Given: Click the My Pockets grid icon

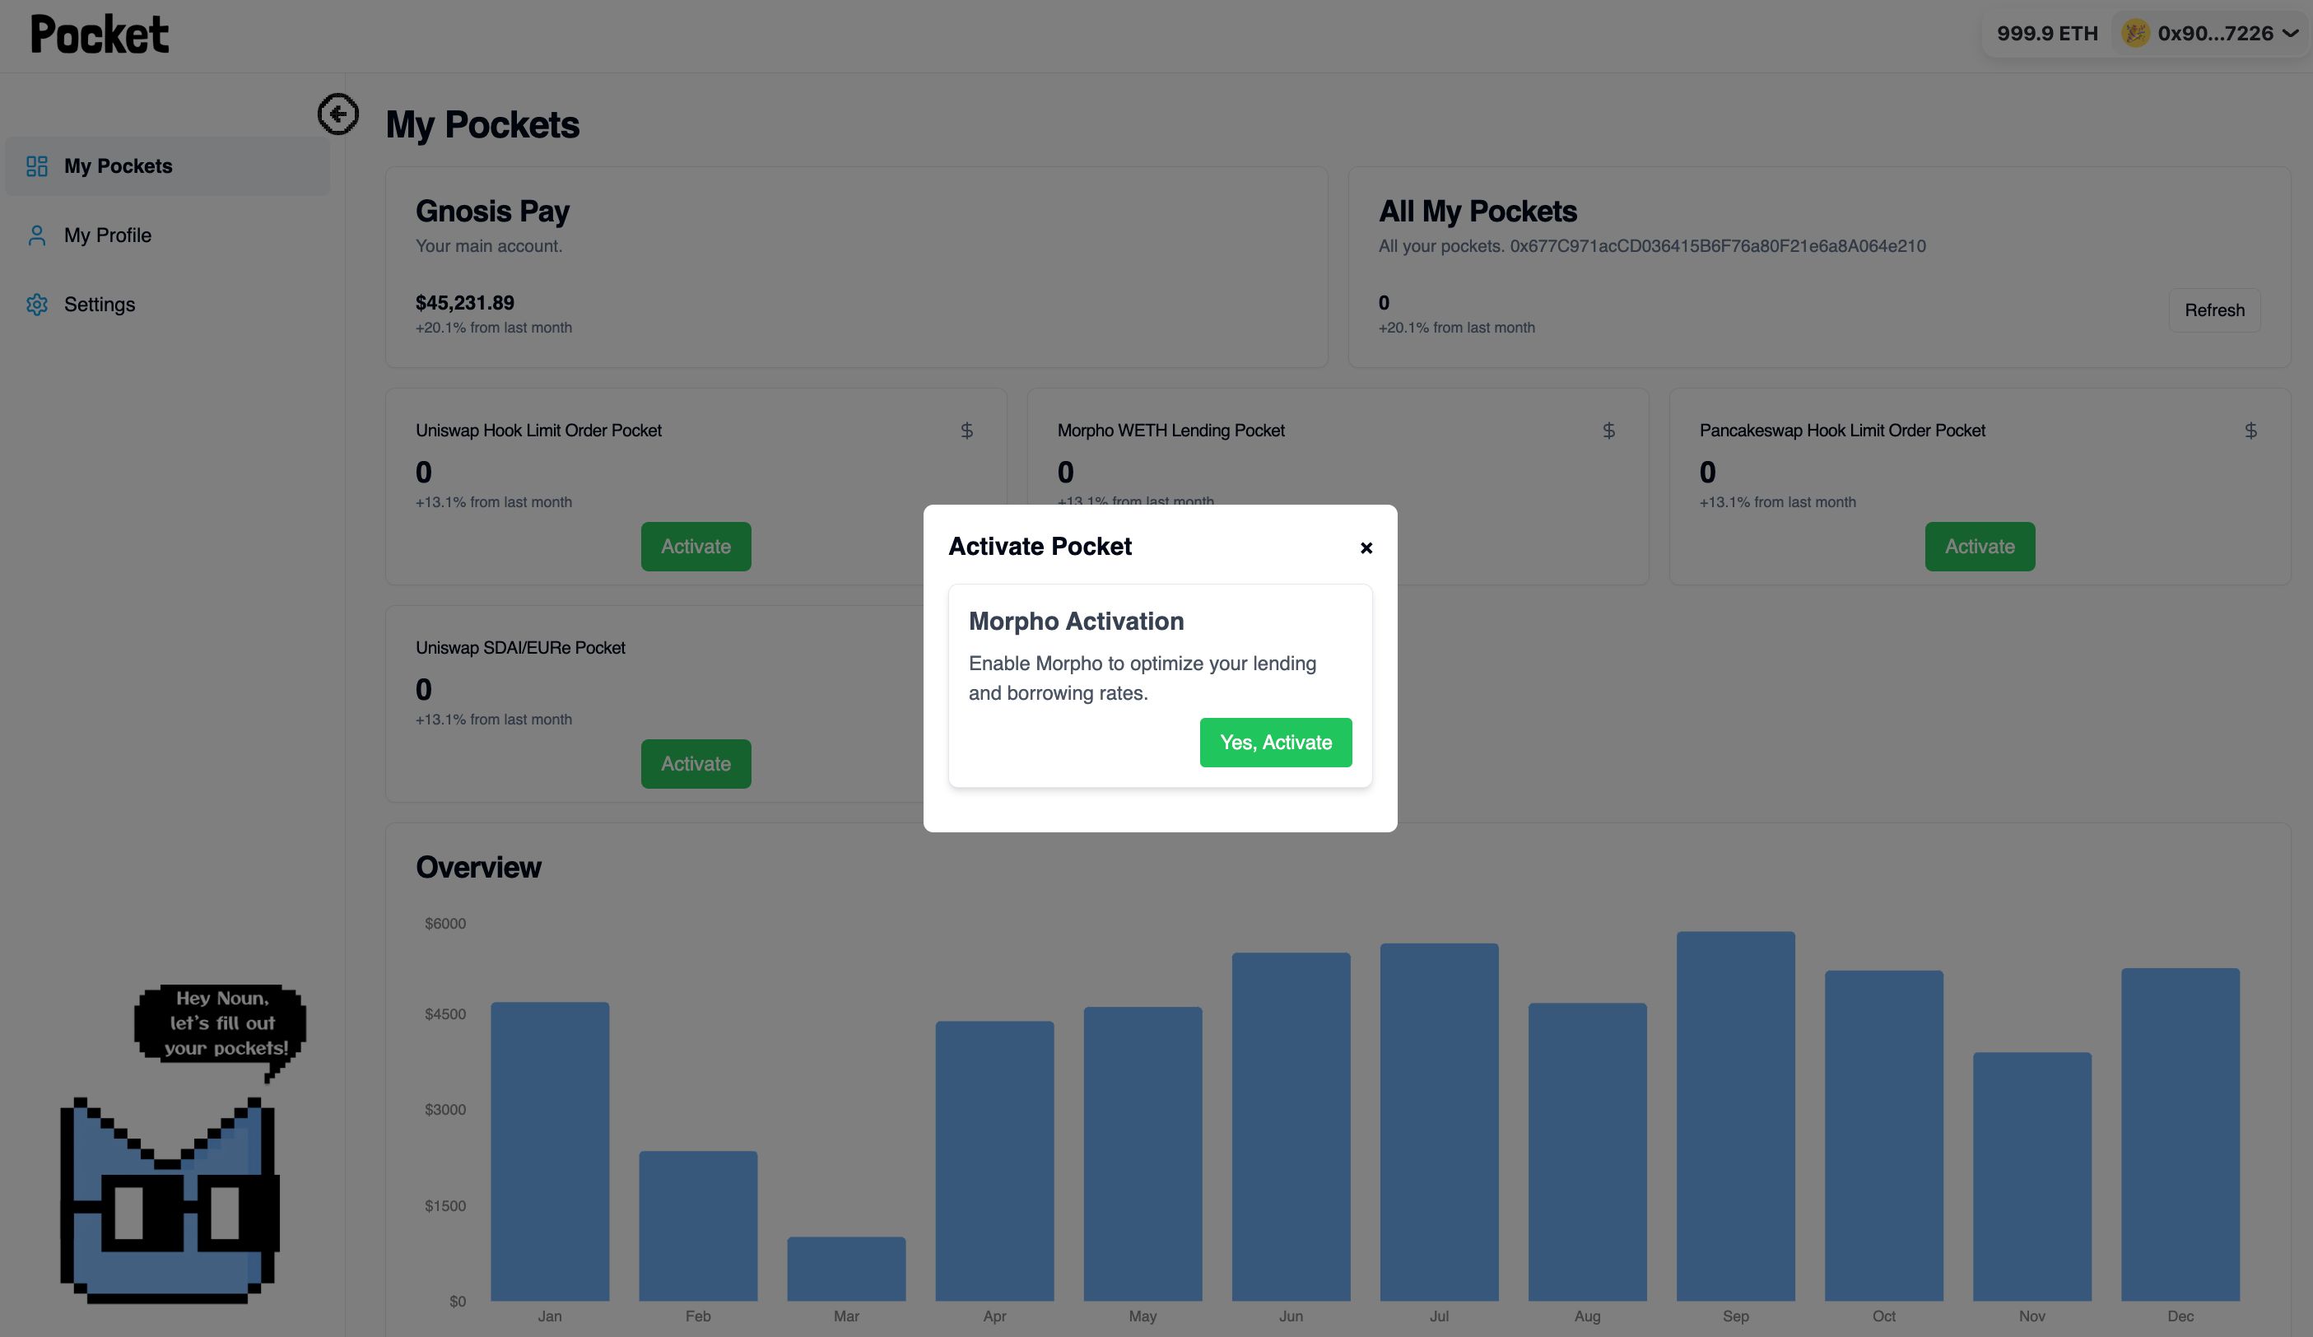Looking at the screenshot, I should 37,166.
